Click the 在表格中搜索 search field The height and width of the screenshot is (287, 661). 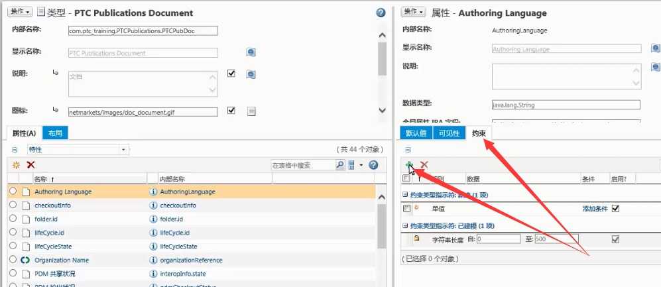pos(302,165)
